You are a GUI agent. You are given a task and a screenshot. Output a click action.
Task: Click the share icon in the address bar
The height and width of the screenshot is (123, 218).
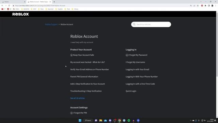coord(194,5)
